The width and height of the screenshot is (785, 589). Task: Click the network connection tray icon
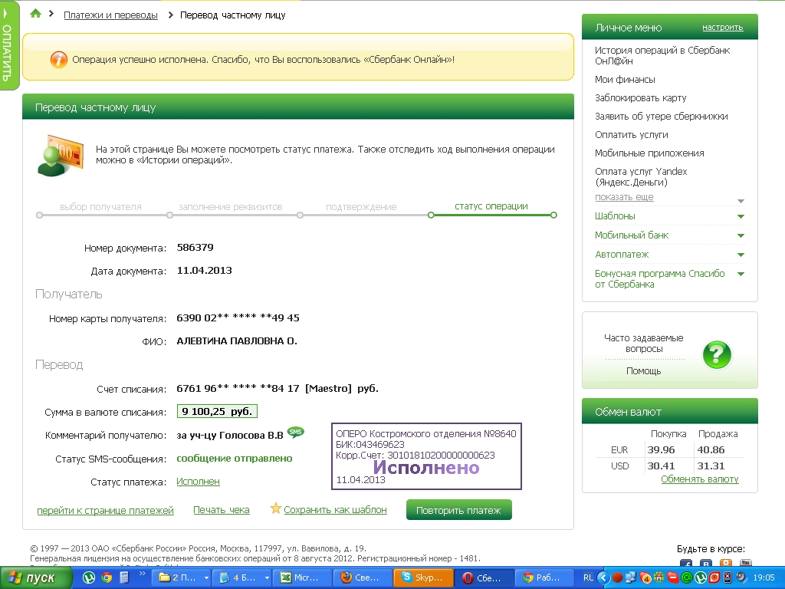coord(631,577)
